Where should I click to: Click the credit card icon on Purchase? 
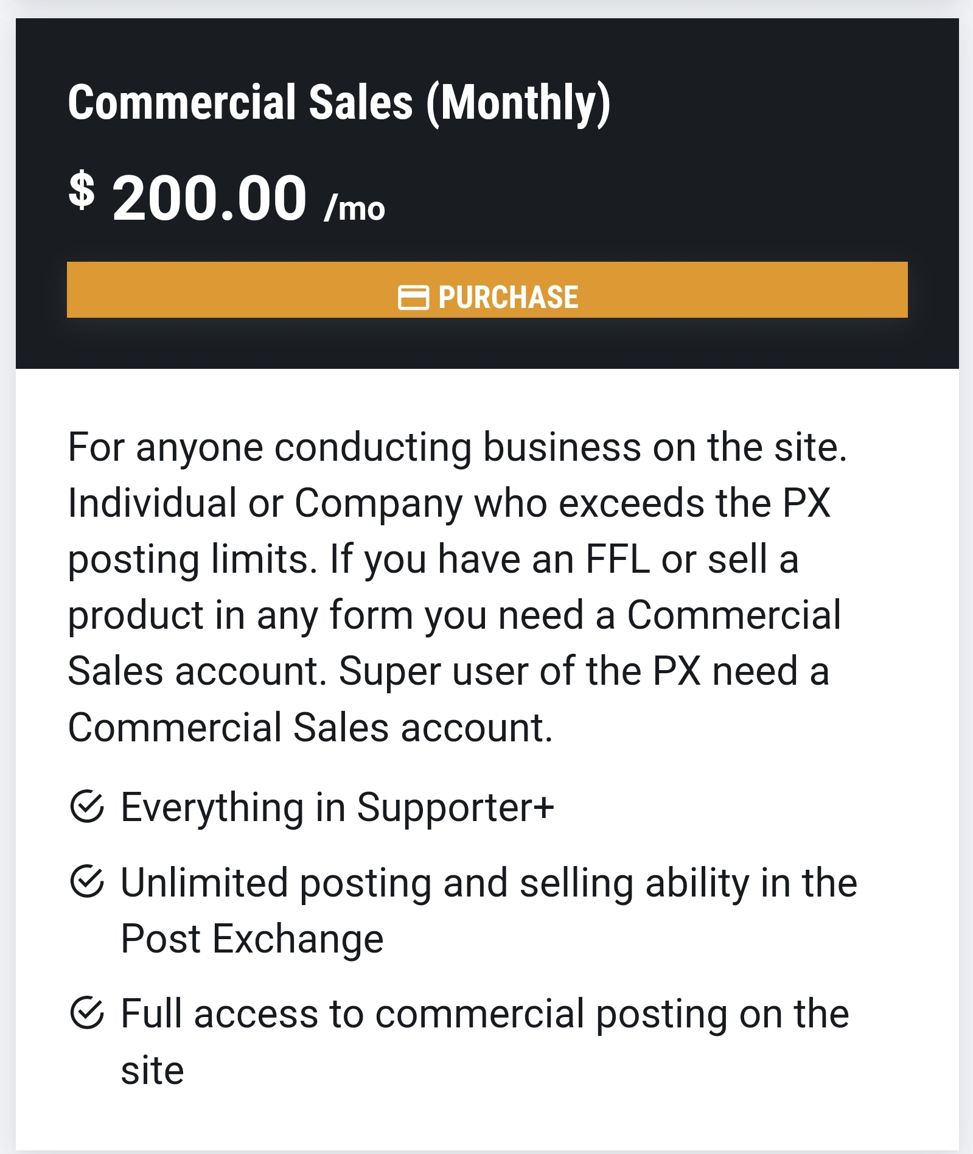pos(413,298)
